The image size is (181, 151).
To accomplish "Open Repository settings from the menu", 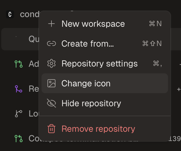I will pyautogui.click(x=105, y=63).
